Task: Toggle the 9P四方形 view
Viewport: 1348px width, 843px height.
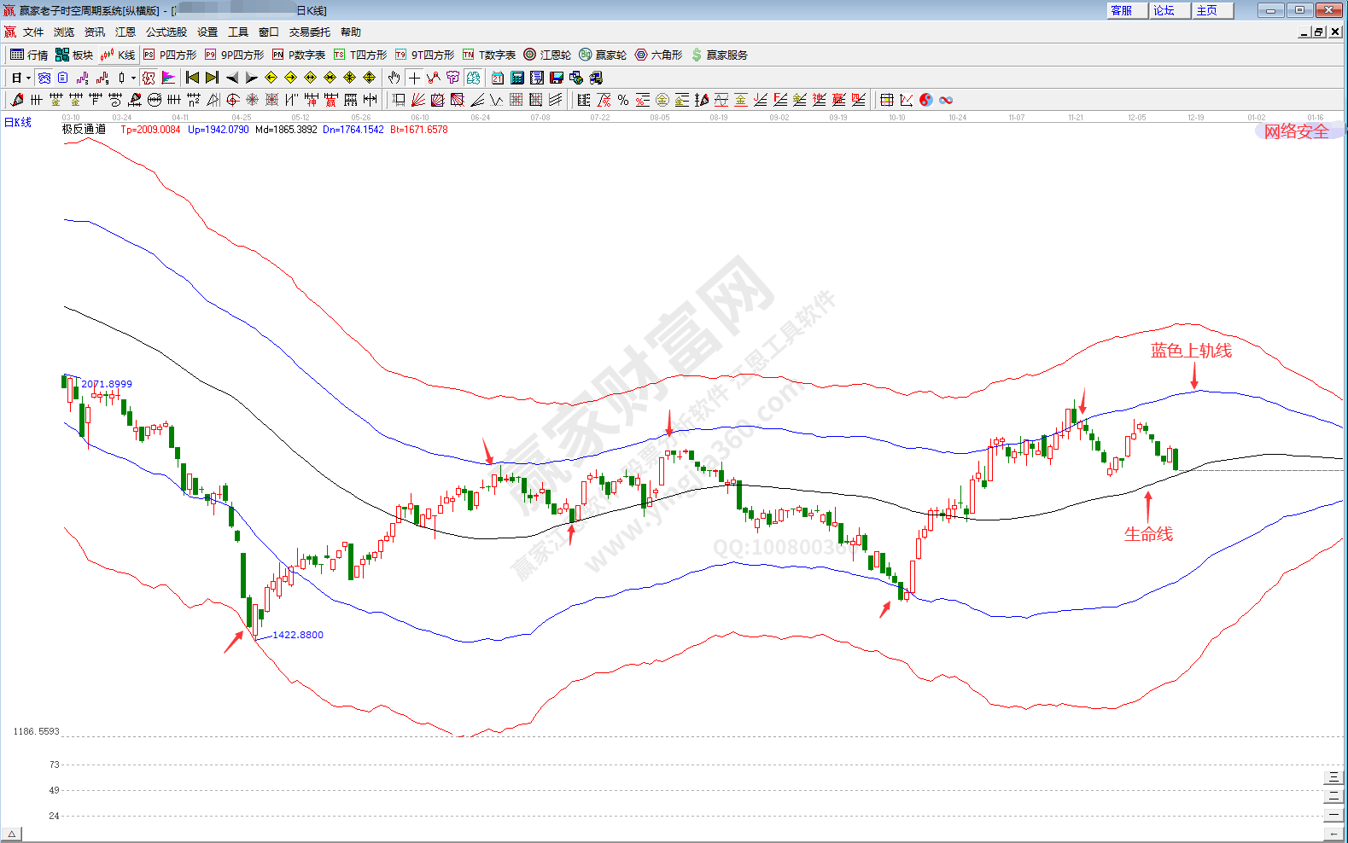Action: [x=234, y=55]
